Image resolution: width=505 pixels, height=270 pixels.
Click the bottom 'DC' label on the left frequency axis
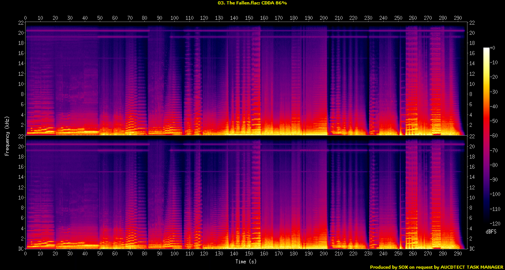click(x=20, y=249)
